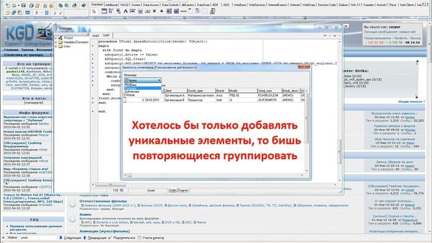This screenshot has height=243, width=432.
Task: Click 'Следующее' in the browser find bar
Action: tap(70, 238)
